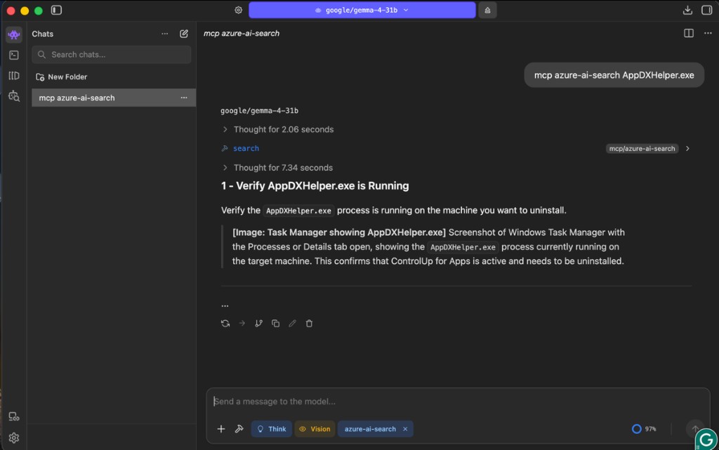Open Chats panel more options ellipsis

click(164, 34)
